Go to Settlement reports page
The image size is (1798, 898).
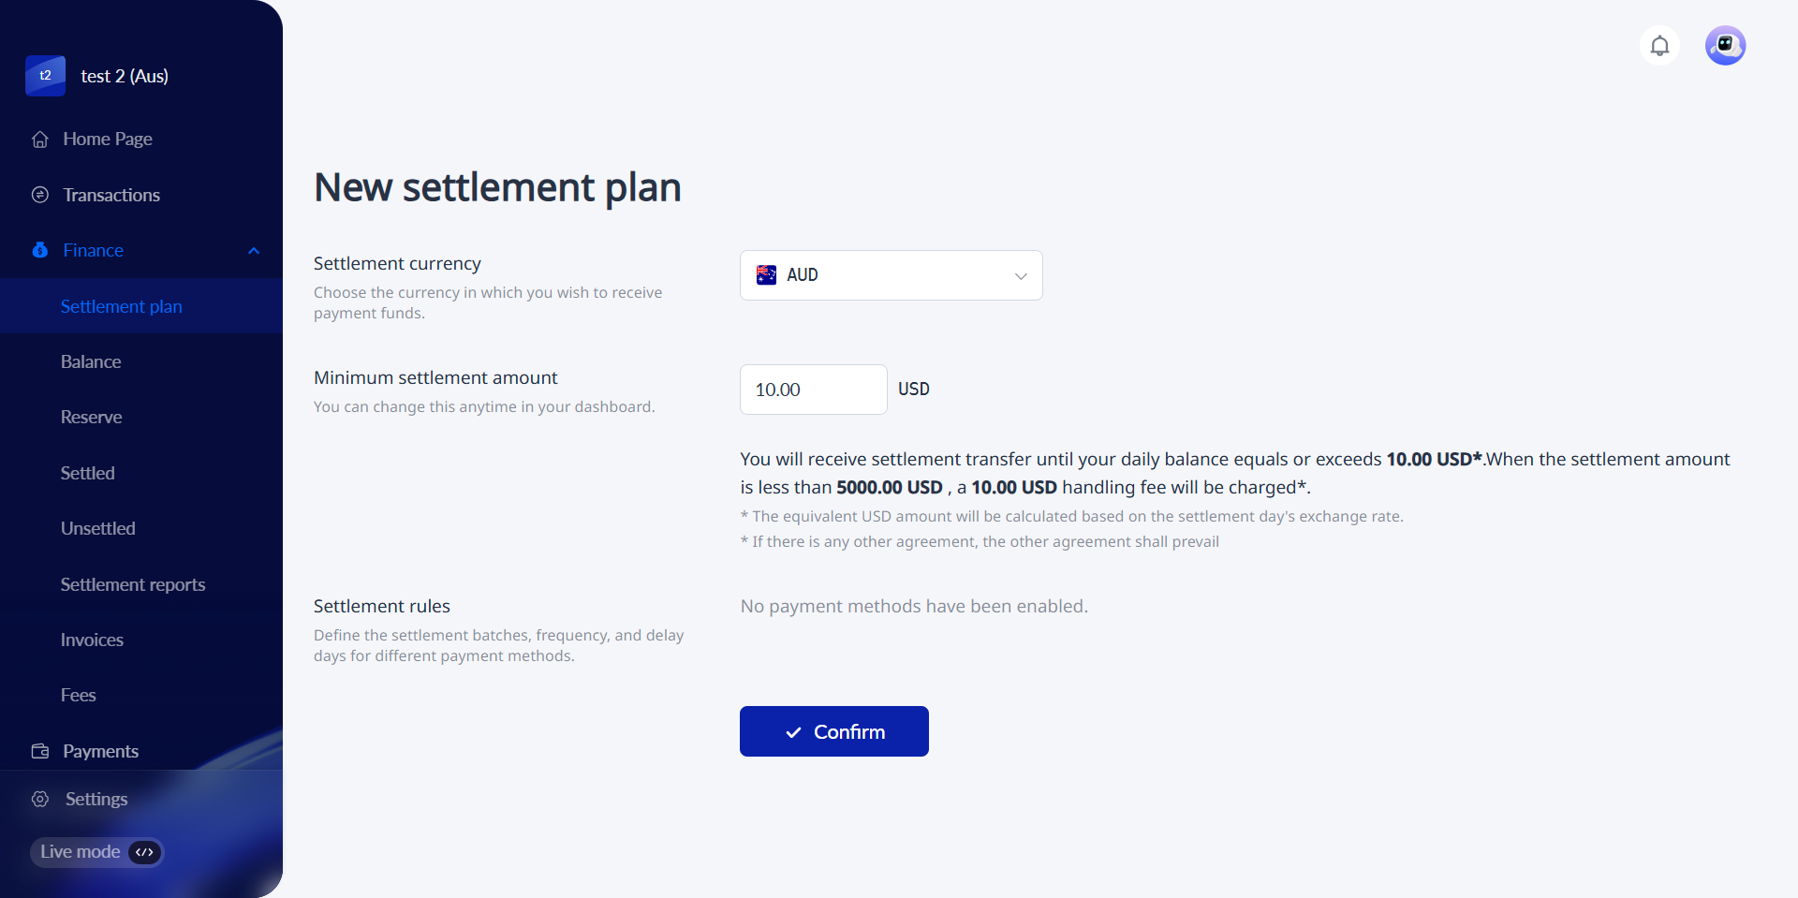[x=133, y=584]
